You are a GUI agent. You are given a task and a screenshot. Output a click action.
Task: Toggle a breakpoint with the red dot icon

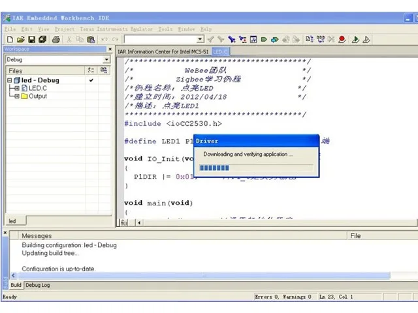tap(342, 40)
